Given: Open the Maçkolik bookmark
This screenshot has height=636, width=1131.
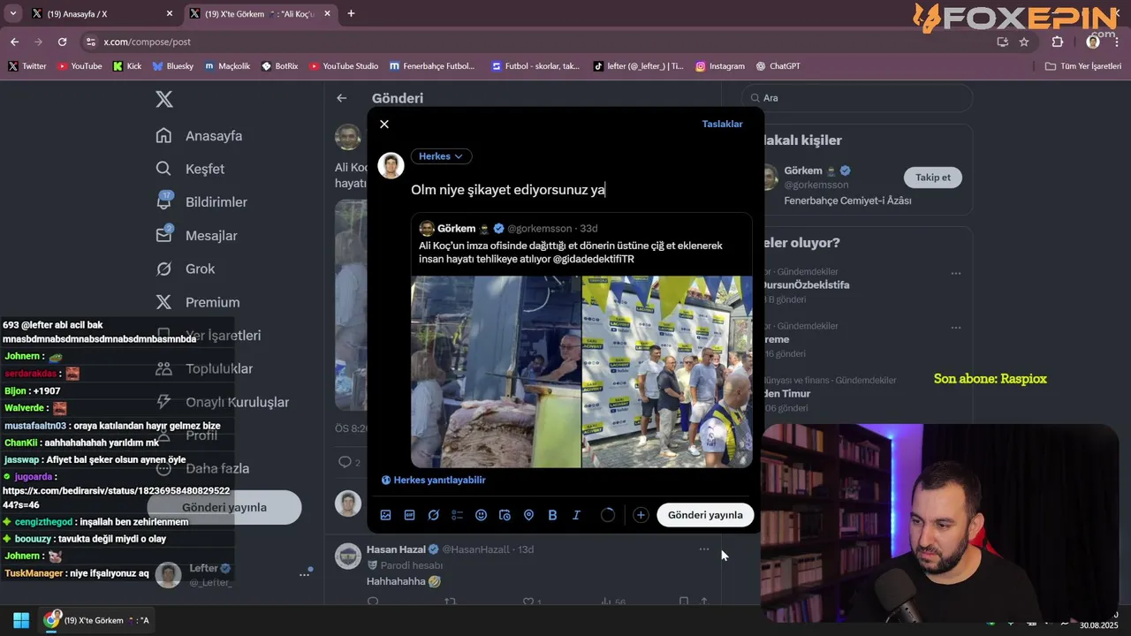Looking at the screenshot, I should click(x=227, y=66).
